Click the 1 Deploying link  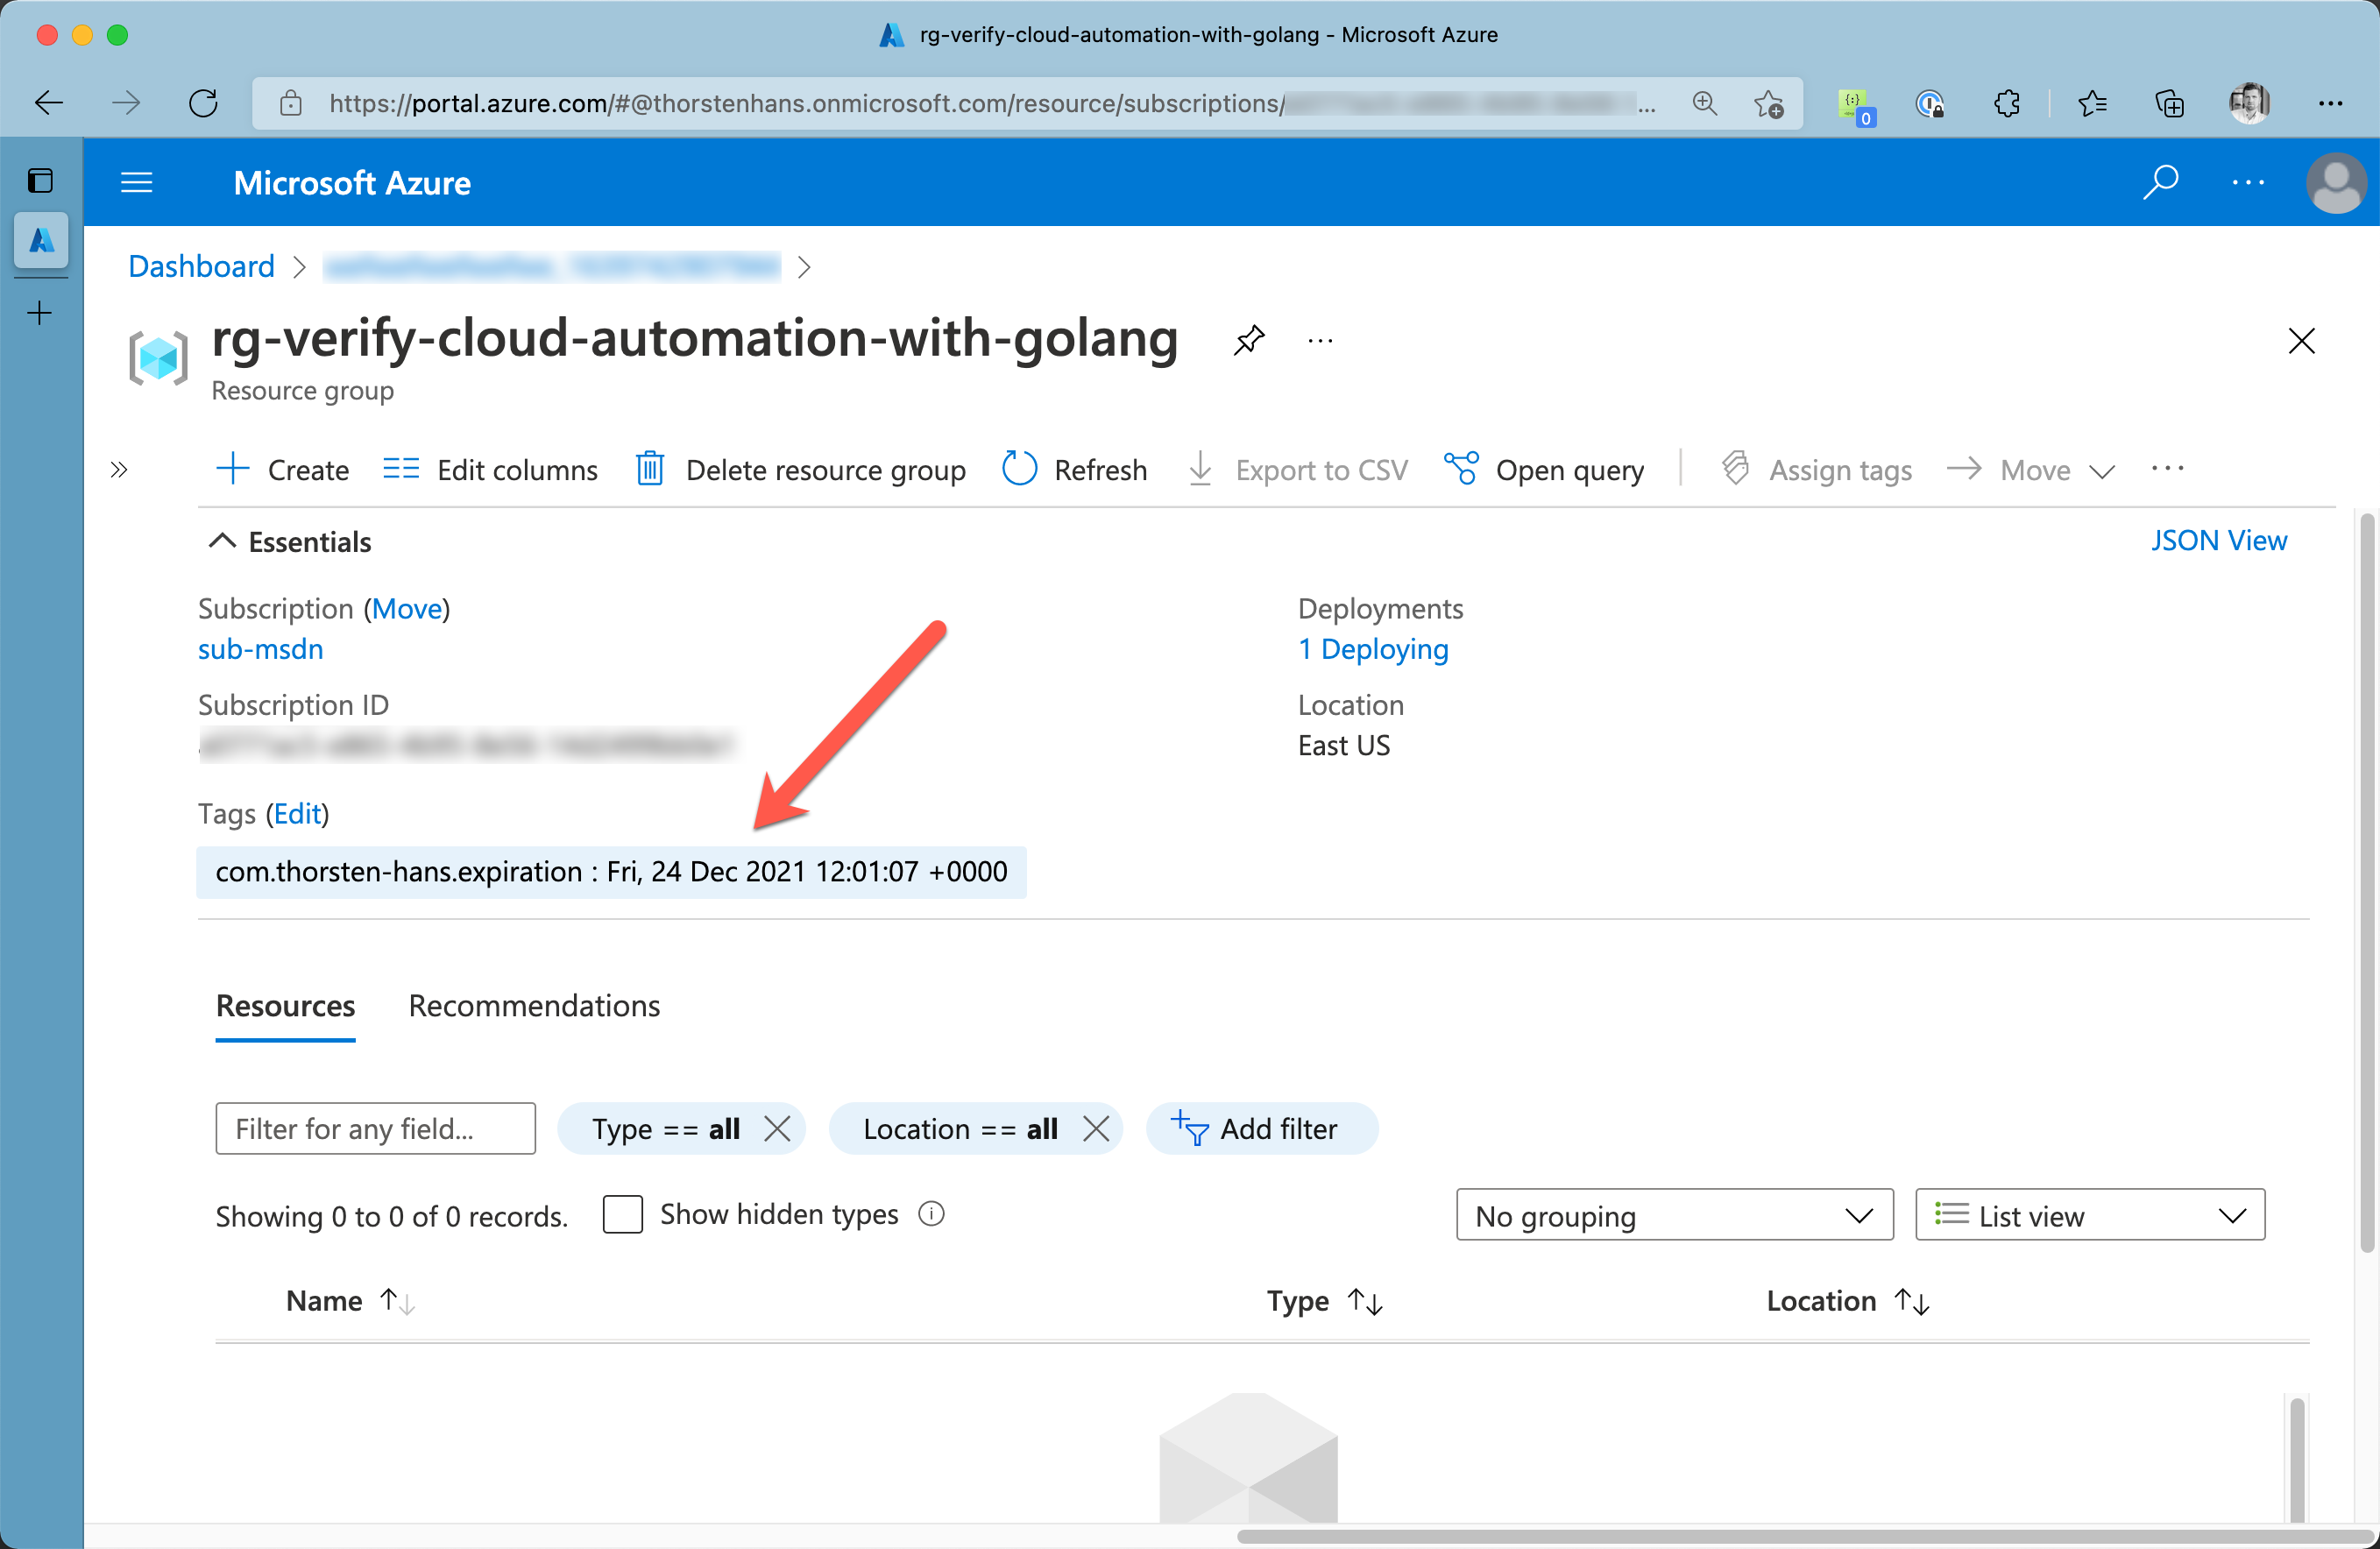point(1372,649)
